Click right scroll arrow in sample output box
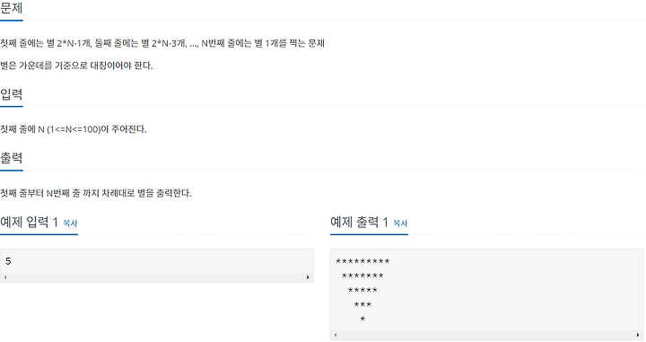 click(x=638, y=335)
